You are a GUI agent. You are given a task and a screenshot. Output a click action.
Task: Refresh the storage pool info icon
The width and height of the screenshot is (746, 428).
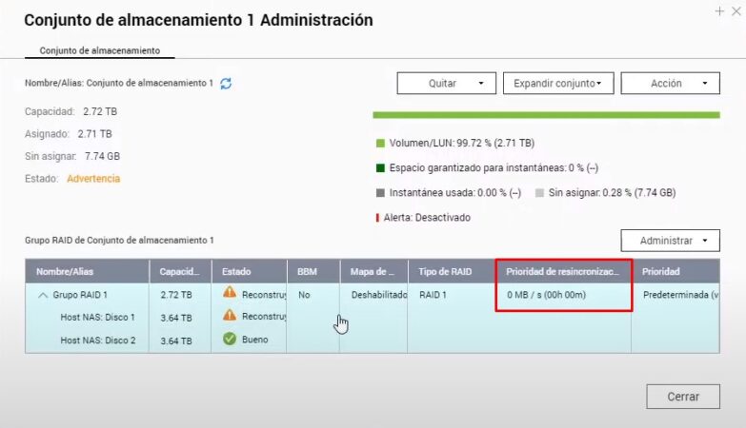pos(226,84)
